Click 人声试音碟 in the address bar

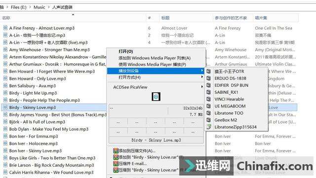pos(62,7)
